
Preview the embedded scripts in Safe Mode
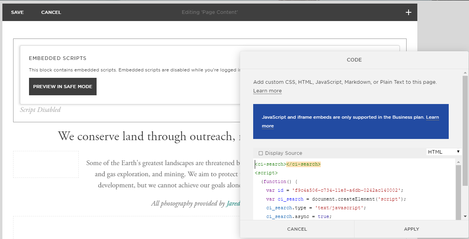coord(62,86)
